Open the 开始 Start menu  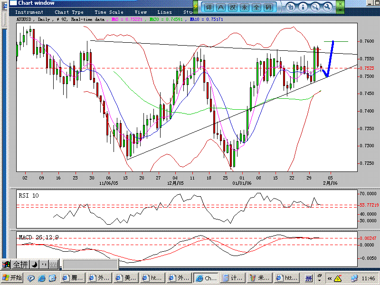(x=11, y=278)
